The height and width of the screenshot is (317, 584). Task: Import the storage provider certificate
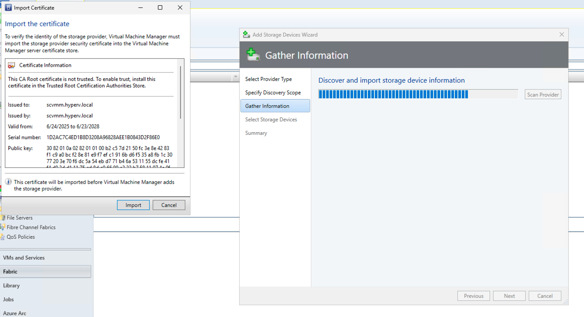133,205
